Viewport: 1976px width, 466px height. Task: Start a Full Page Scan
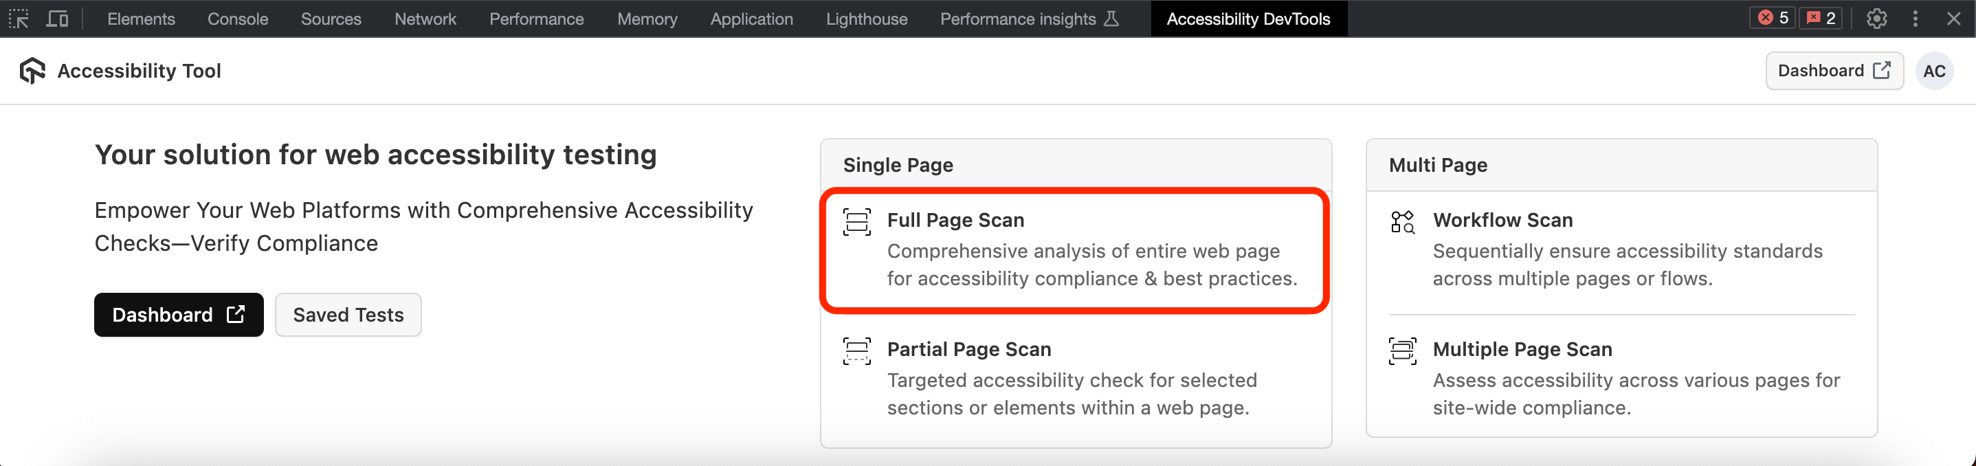[x=1075, y=249]
